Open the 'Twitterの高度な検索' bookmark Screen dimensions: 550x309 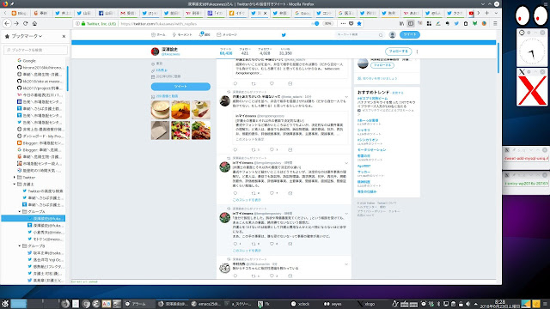pyautogui.click(x=42, y=191)
